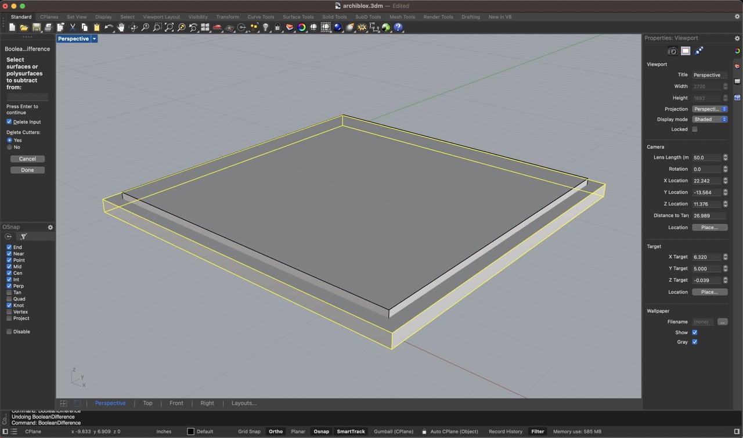Click the green Grasshopper sphere icon

click(x=386, y=27)
